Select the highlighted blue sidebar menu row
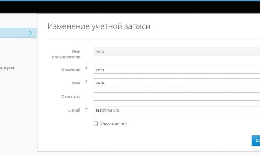 click(16, 33)
